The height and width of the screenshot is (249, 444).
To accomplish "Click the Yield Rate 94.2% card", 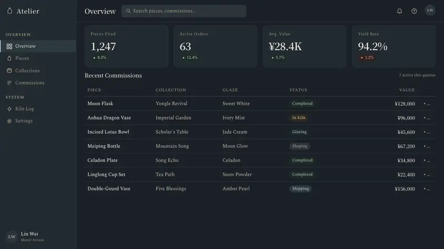I will tap(394, 46).
